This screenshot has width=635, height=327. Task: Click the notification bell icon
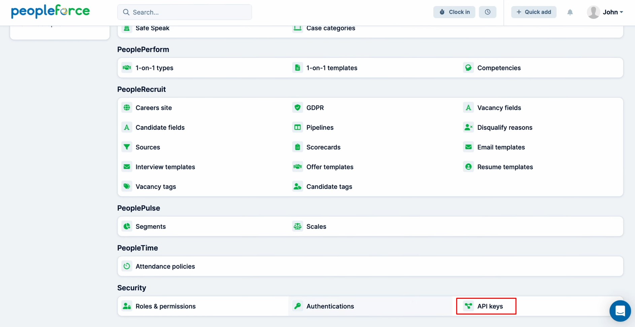tap(570, 12)
